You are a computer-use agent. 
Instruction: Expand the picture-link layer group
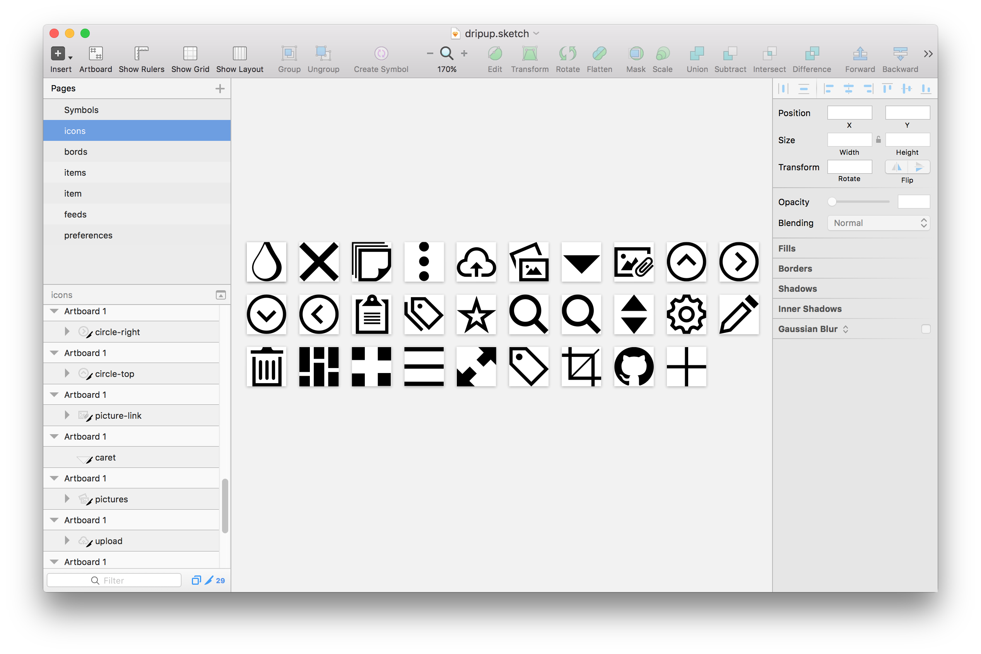[67, 415]
